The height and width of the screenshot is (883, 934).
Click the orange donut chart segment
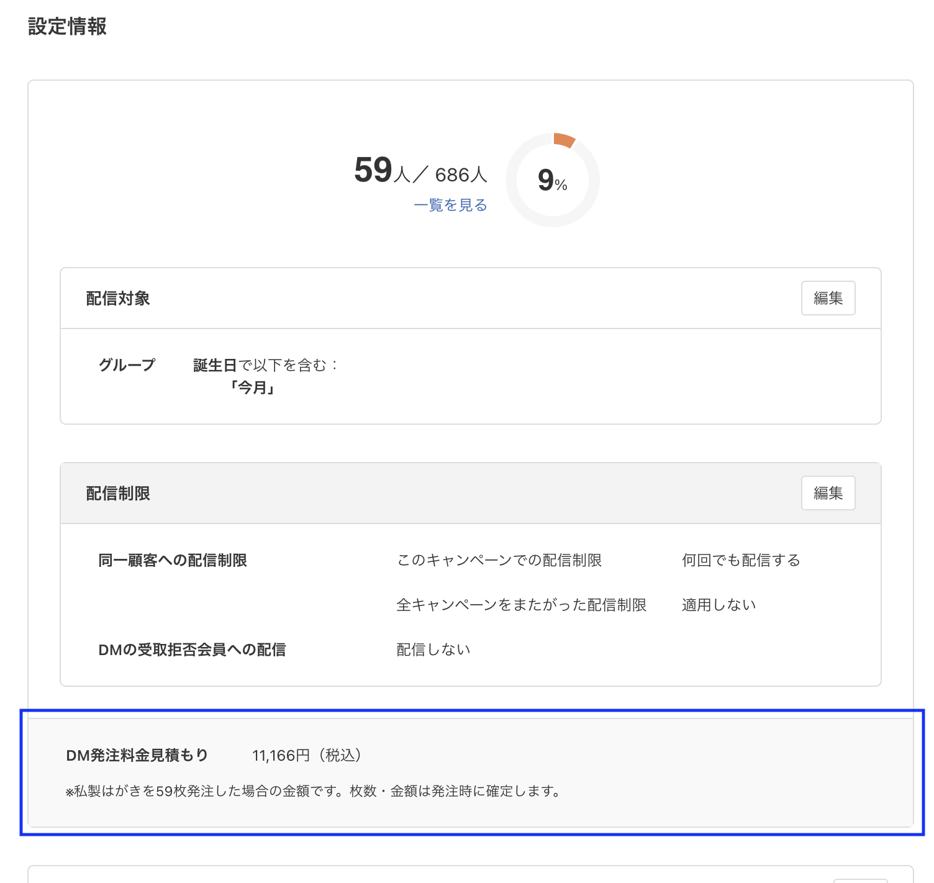click(563, 140)
